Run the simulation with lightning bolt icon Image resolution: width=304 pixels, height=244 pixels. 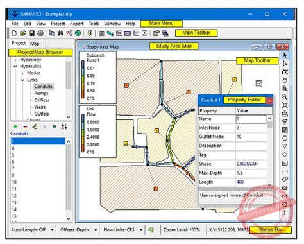[90, 33]
